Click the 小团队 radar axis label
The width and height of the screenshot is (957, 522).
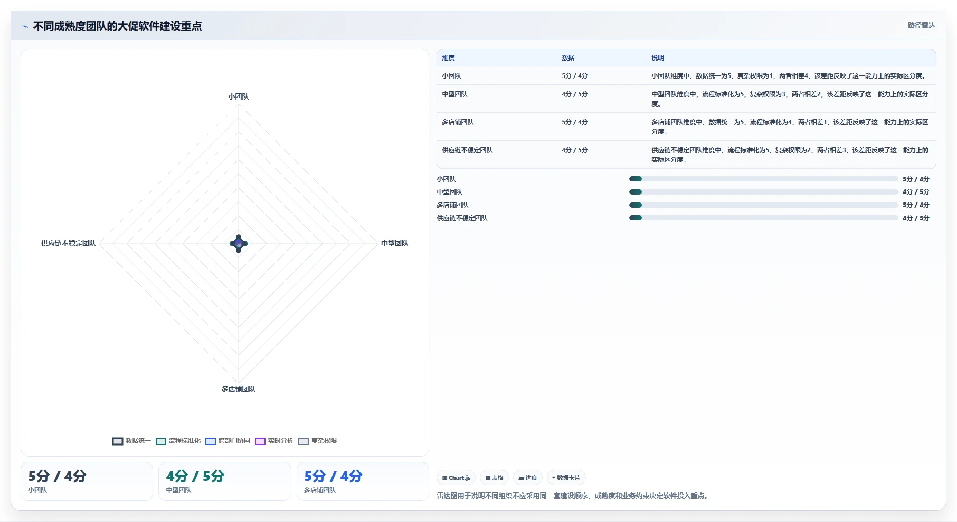click(x=239, y=96)
